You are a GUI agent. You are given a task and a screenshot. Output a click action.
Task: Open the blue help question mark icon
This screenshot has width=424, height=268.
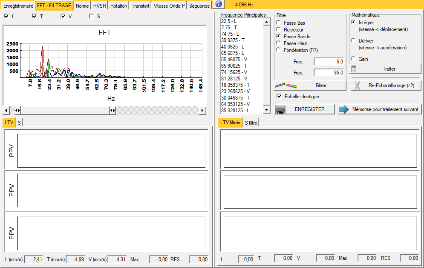[x=219, y=4]
